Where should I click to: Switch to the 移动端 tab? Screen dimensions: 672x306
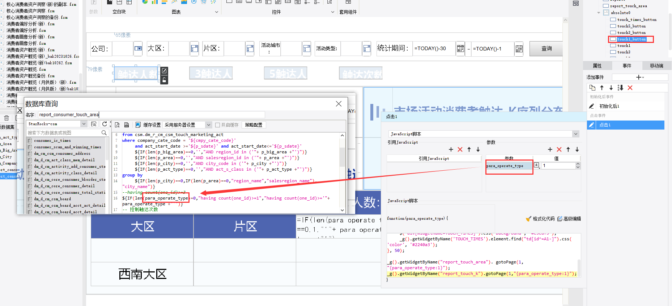pos(657,66)
